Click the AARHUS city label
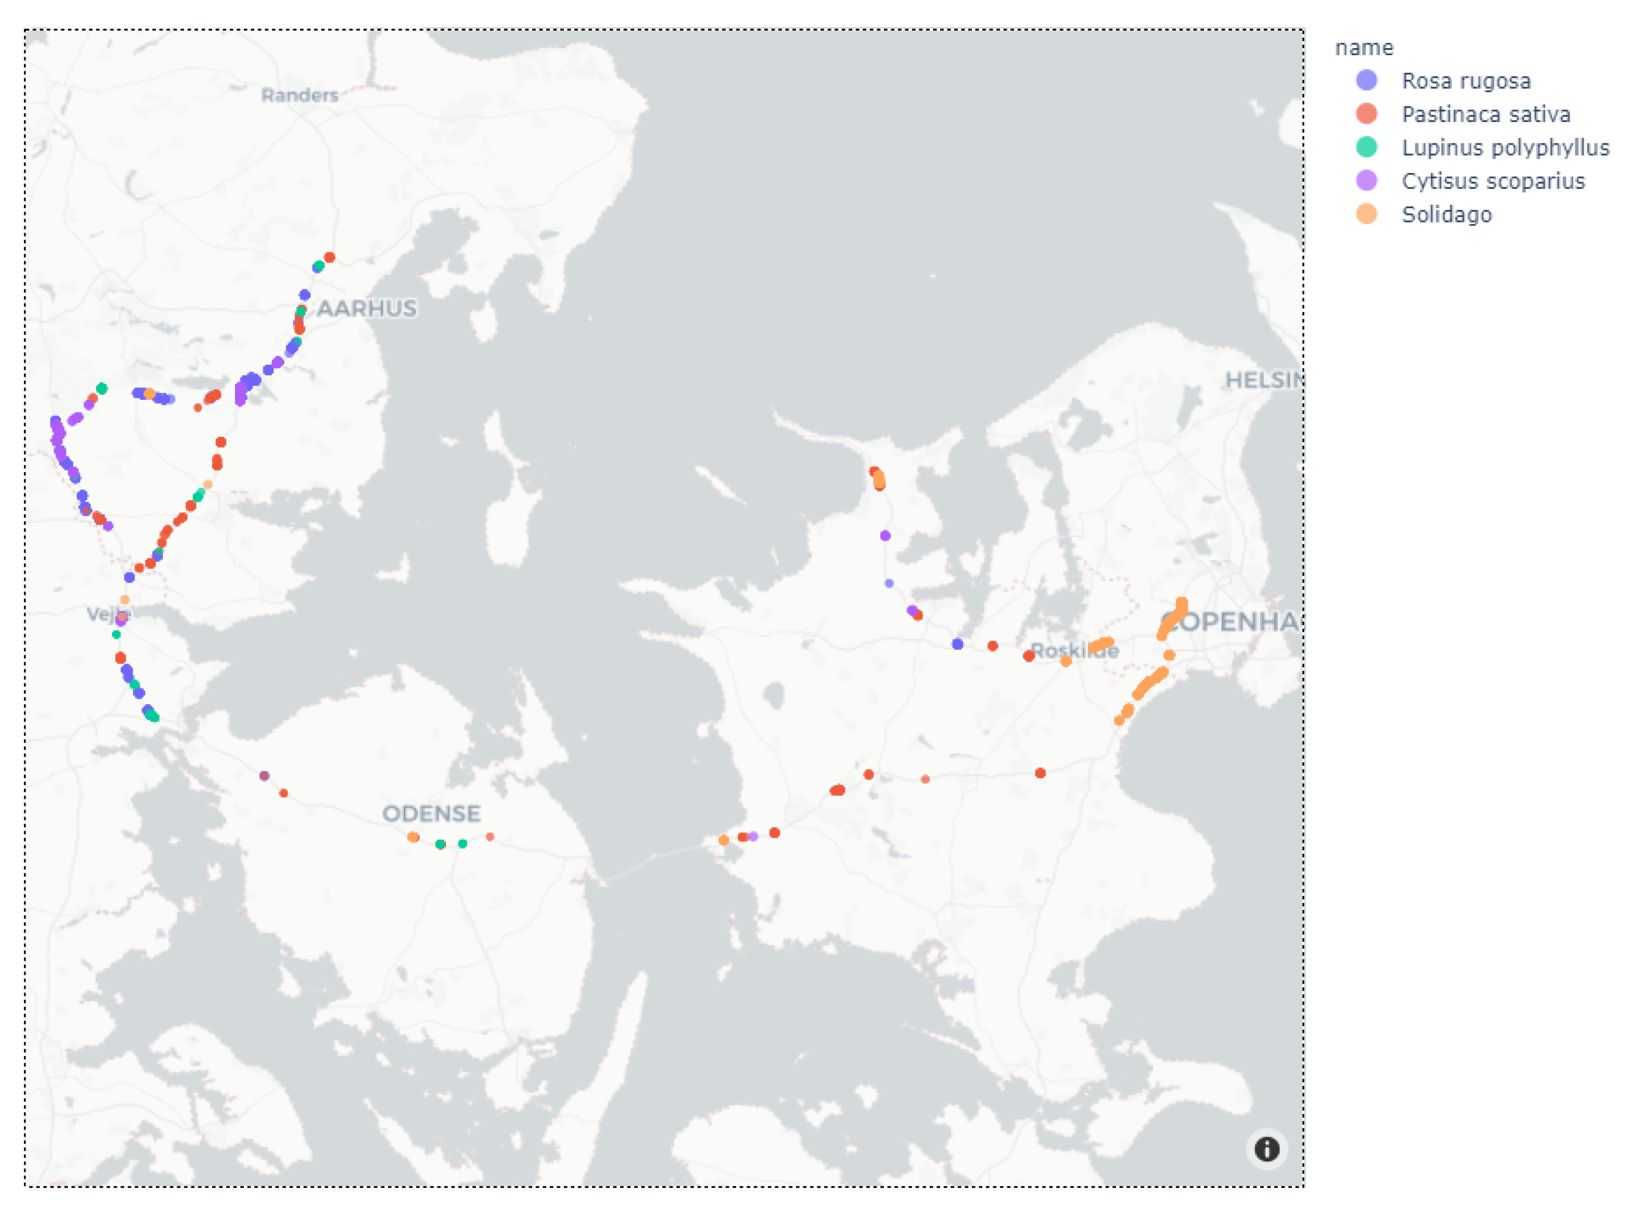The width and height of the screenshot is (1631, 1218). pyautogui.click(x=366, y=308)
